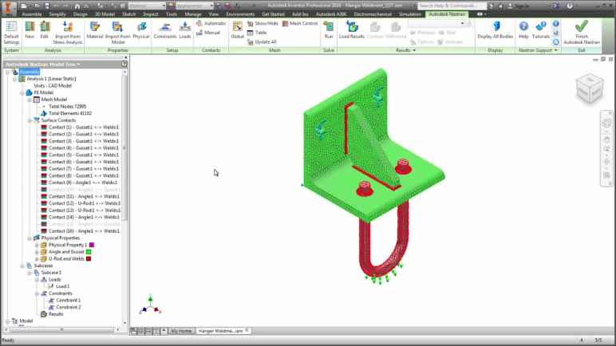This screenshot has width=616, height=346.
Task: Click Display All Bodies icon
Action: tap(496, 30)
